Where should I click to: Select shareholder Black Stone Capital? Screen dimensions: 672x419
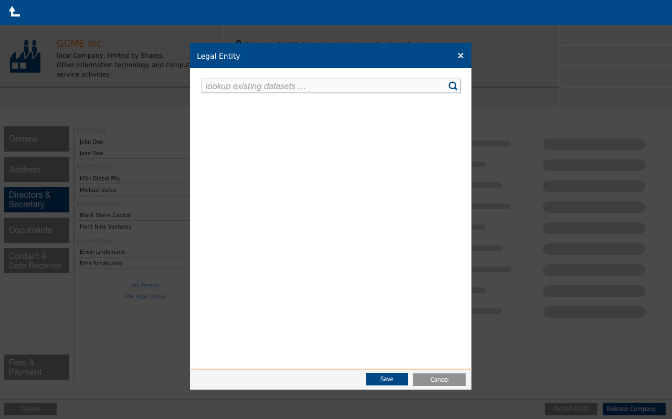105,215
